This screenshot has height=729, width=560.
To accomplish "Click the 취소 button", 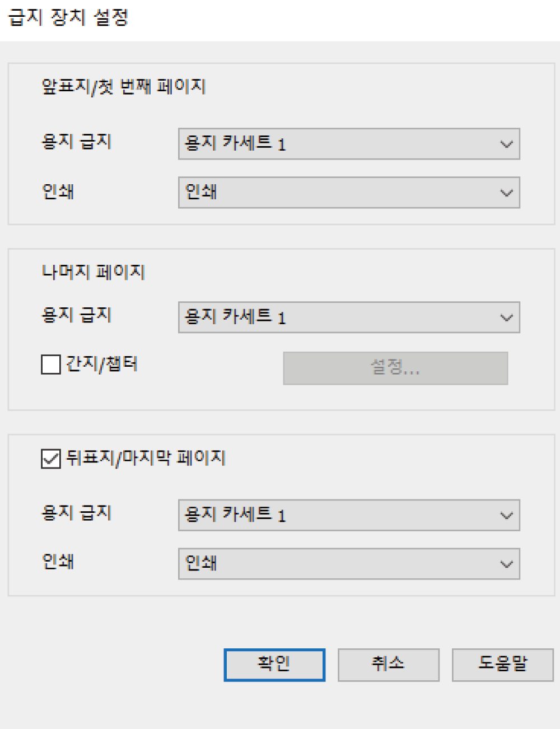I will 388,665.
